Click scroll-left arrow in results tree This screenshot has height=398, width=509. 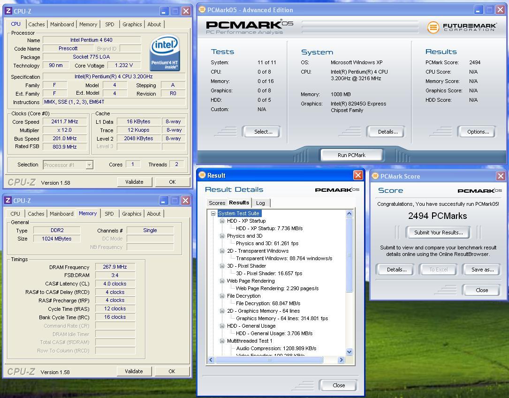click(211, 360)
